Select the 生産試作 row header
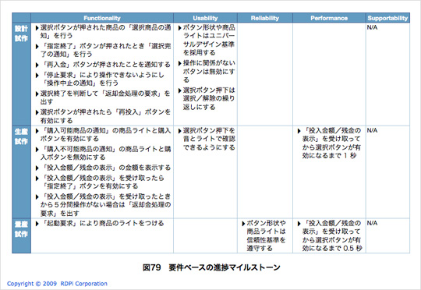The height and width of the screenshot is (290, 421). pos(22,172)
